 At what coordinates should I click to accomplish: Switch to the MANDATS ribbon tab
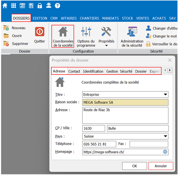(x=110, y=18)
